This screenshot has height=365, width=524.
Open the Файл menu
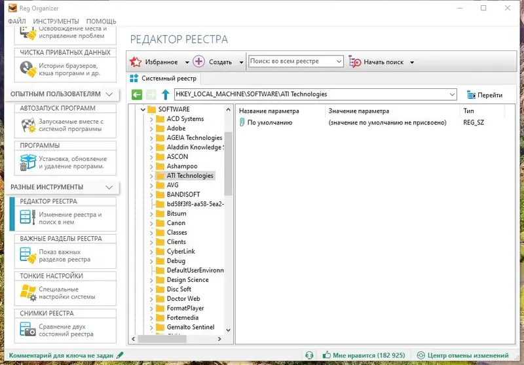coord(17,21)
